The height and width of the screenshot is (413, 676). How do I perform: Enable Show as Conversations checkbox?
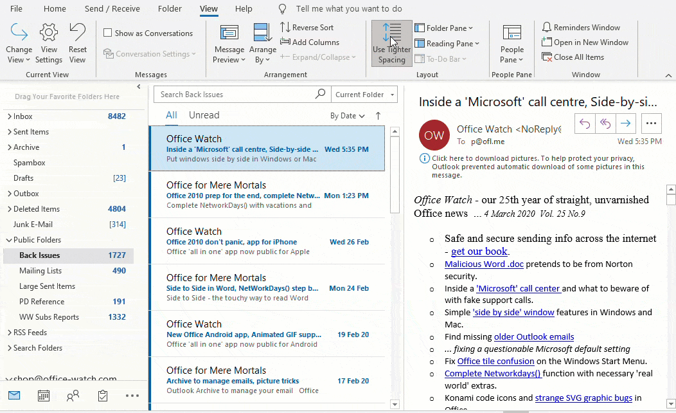pos(108,33)
